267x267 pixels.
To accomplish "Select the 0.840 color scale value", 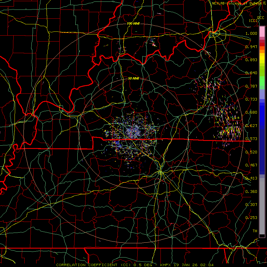I will [x=251, y=73].
